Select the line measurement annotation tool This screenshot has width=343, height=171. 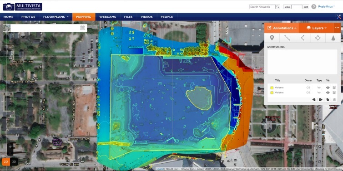coord(287,38)
